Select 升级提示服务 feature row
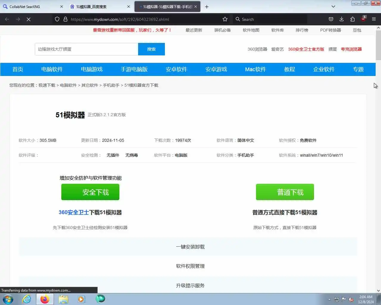381x305 pixels. click(x=188, y=285)
